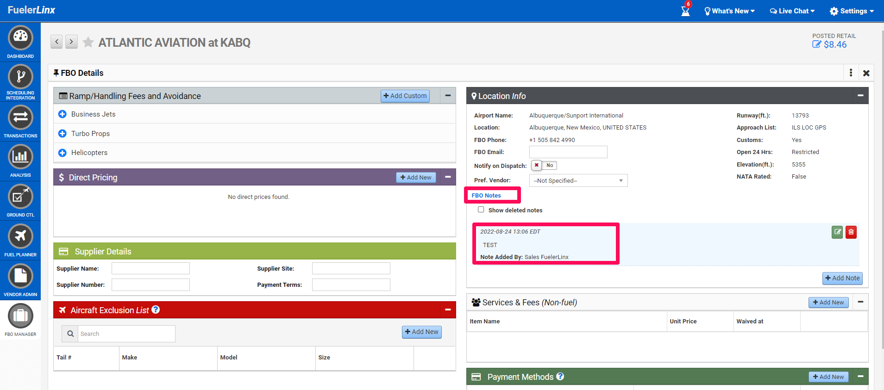Delete the TEST note
Viewport: 884px width, 390px height.
tap(851, 232)
